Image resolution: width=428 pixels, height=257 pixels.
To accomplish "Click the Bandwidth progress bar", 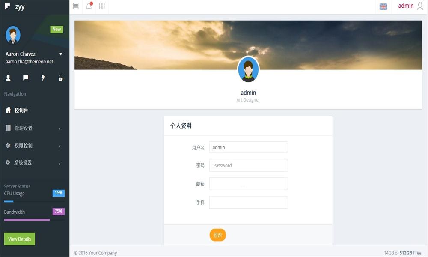I will click(34, 220).
